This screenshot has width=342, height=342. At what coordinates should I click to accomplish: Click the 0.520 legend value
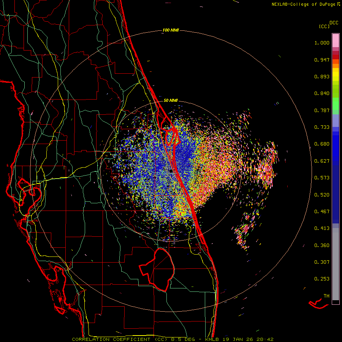pos(322,195)
